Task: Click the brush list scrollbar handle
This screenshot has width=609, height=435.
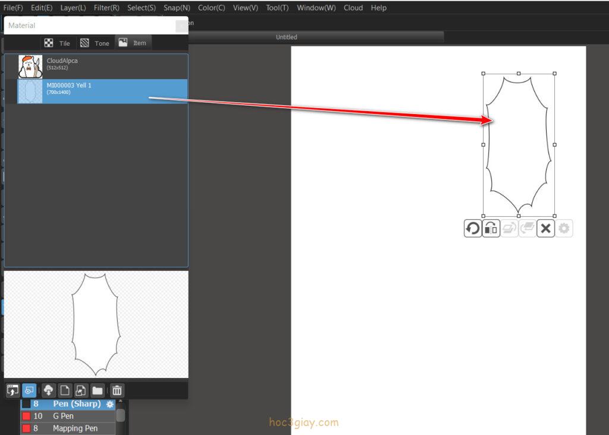Action: point(121,415)
